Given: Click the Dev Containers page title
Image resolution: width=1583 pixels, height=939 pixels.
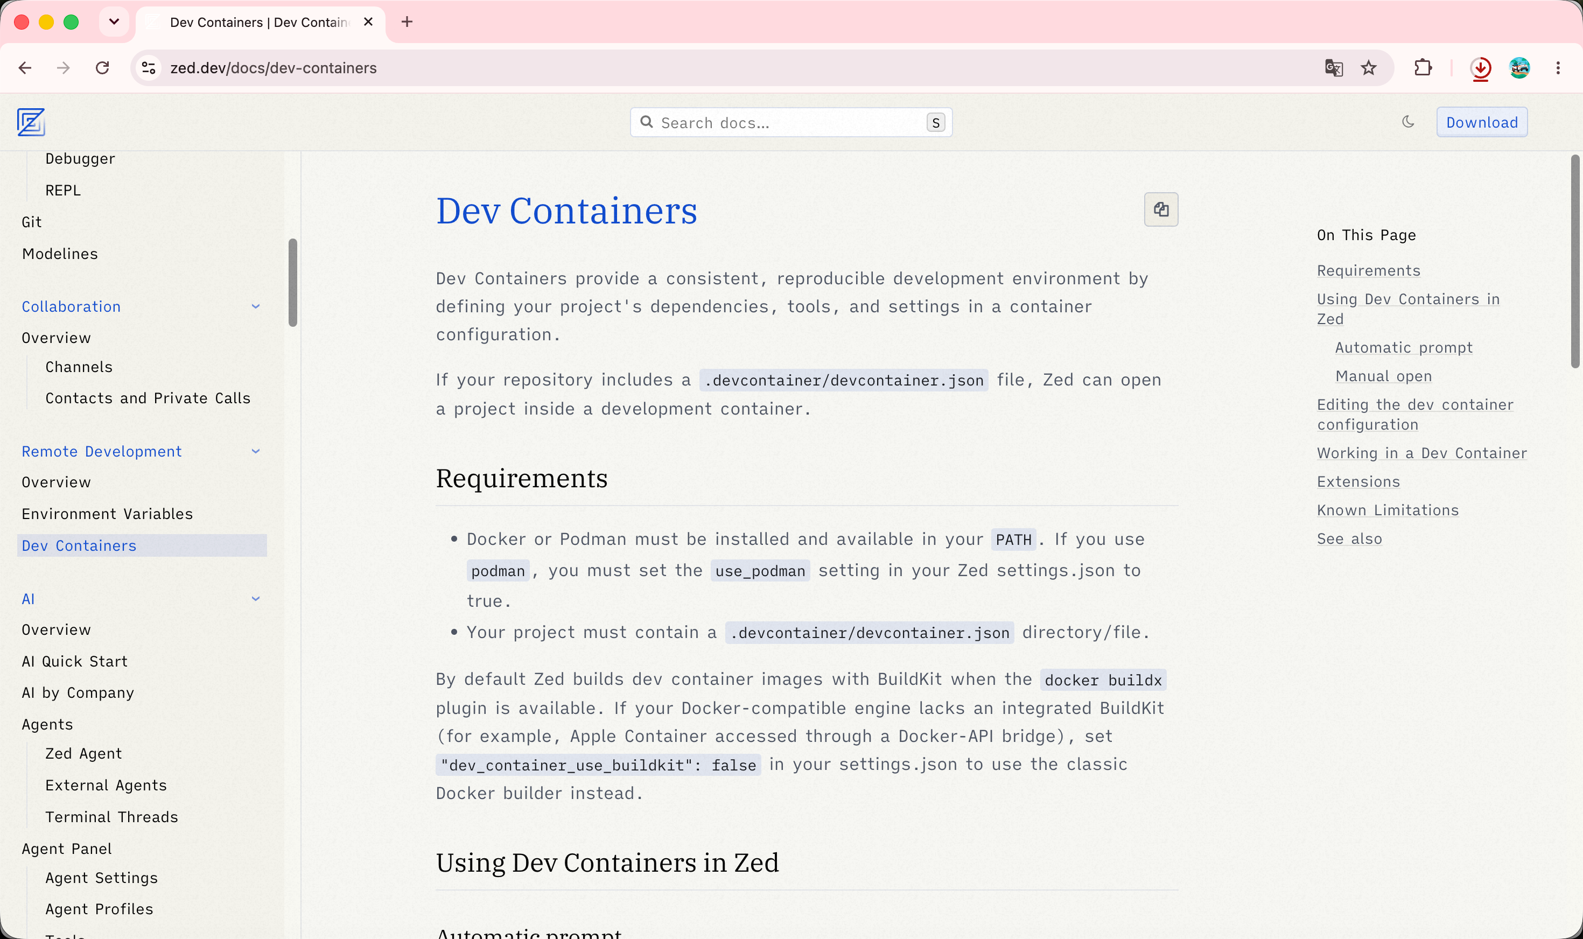Looking at the screenshot, I should click(566, 211).
